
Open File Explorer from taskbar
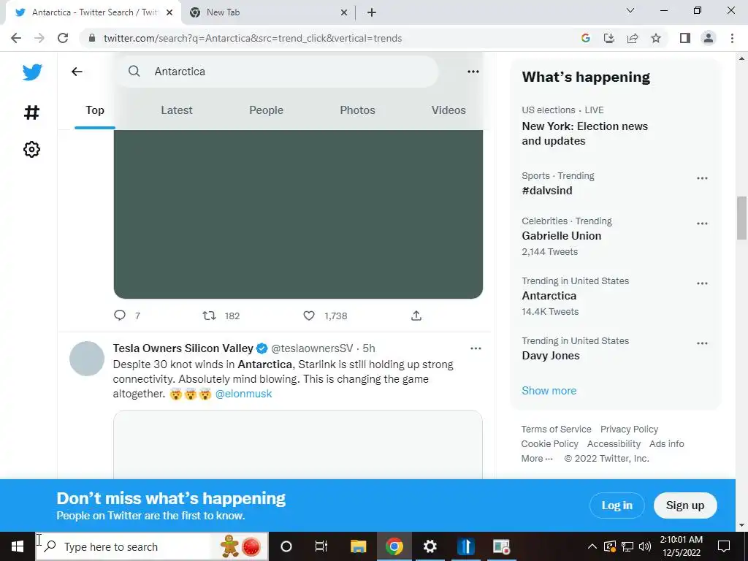click(358, 546)
